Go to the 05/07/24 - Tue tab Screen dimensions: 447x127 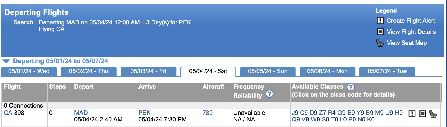tap(387, 71)
